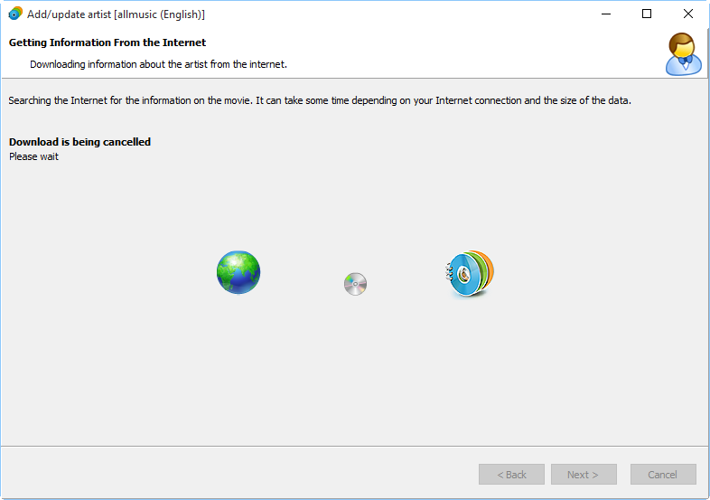This screenshot has height=500, width=710.
Task: Maximize the Add/update artist window
Action: (647, 14)
